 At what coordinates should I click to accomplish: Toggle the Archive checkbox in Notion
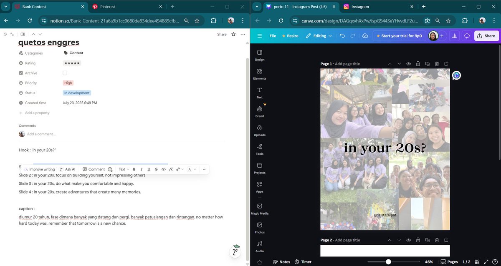65,73
